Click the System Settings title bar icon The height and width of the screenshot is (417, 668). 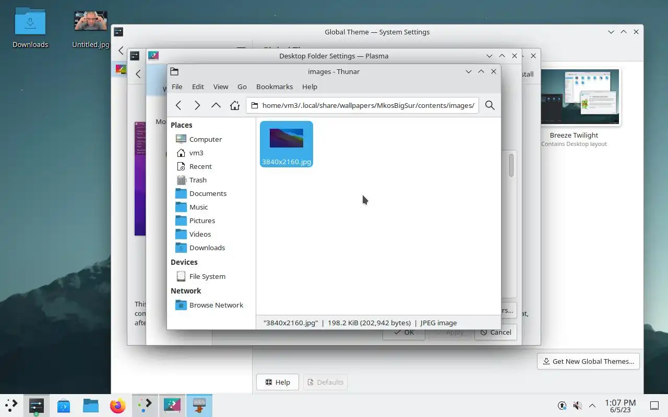click(x=118, y=32)
